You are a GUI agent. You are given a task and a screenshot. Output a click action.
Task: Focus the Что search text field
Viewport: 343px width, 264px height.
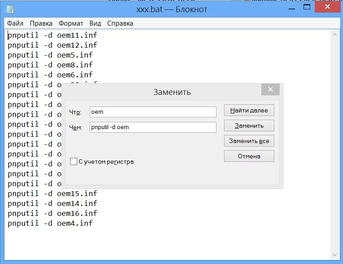pos(153,112)
